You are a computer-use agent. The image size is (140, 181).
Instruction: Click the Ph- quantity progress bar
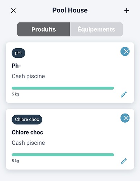click(63, 88)
